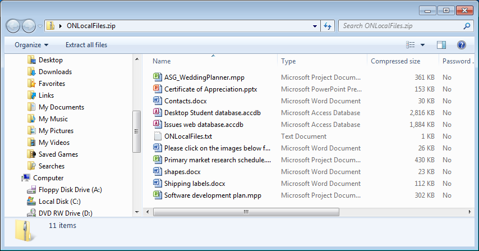Open the recent pages dropdown arrow
The height and width of the screenshot is (251, 479).
(40, 26)
